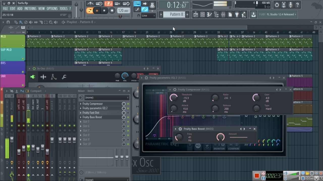The height and width of the screenshot is (181, 323).
Task: Toggle wait for input icon
Action: [99, 4]
